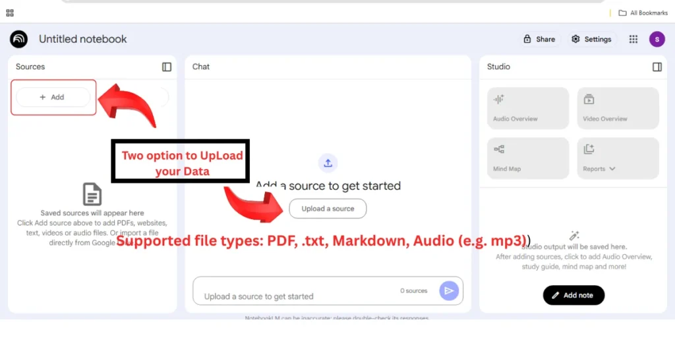This screenshot has width=675, height=355.
Task: Click the upload arrow icon in Chat
Action: coord(328,163)
